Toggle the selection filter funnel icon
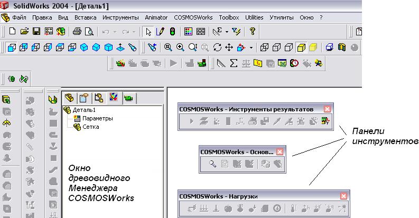Screen dimensions: 419x218 [x=236, y=32]
